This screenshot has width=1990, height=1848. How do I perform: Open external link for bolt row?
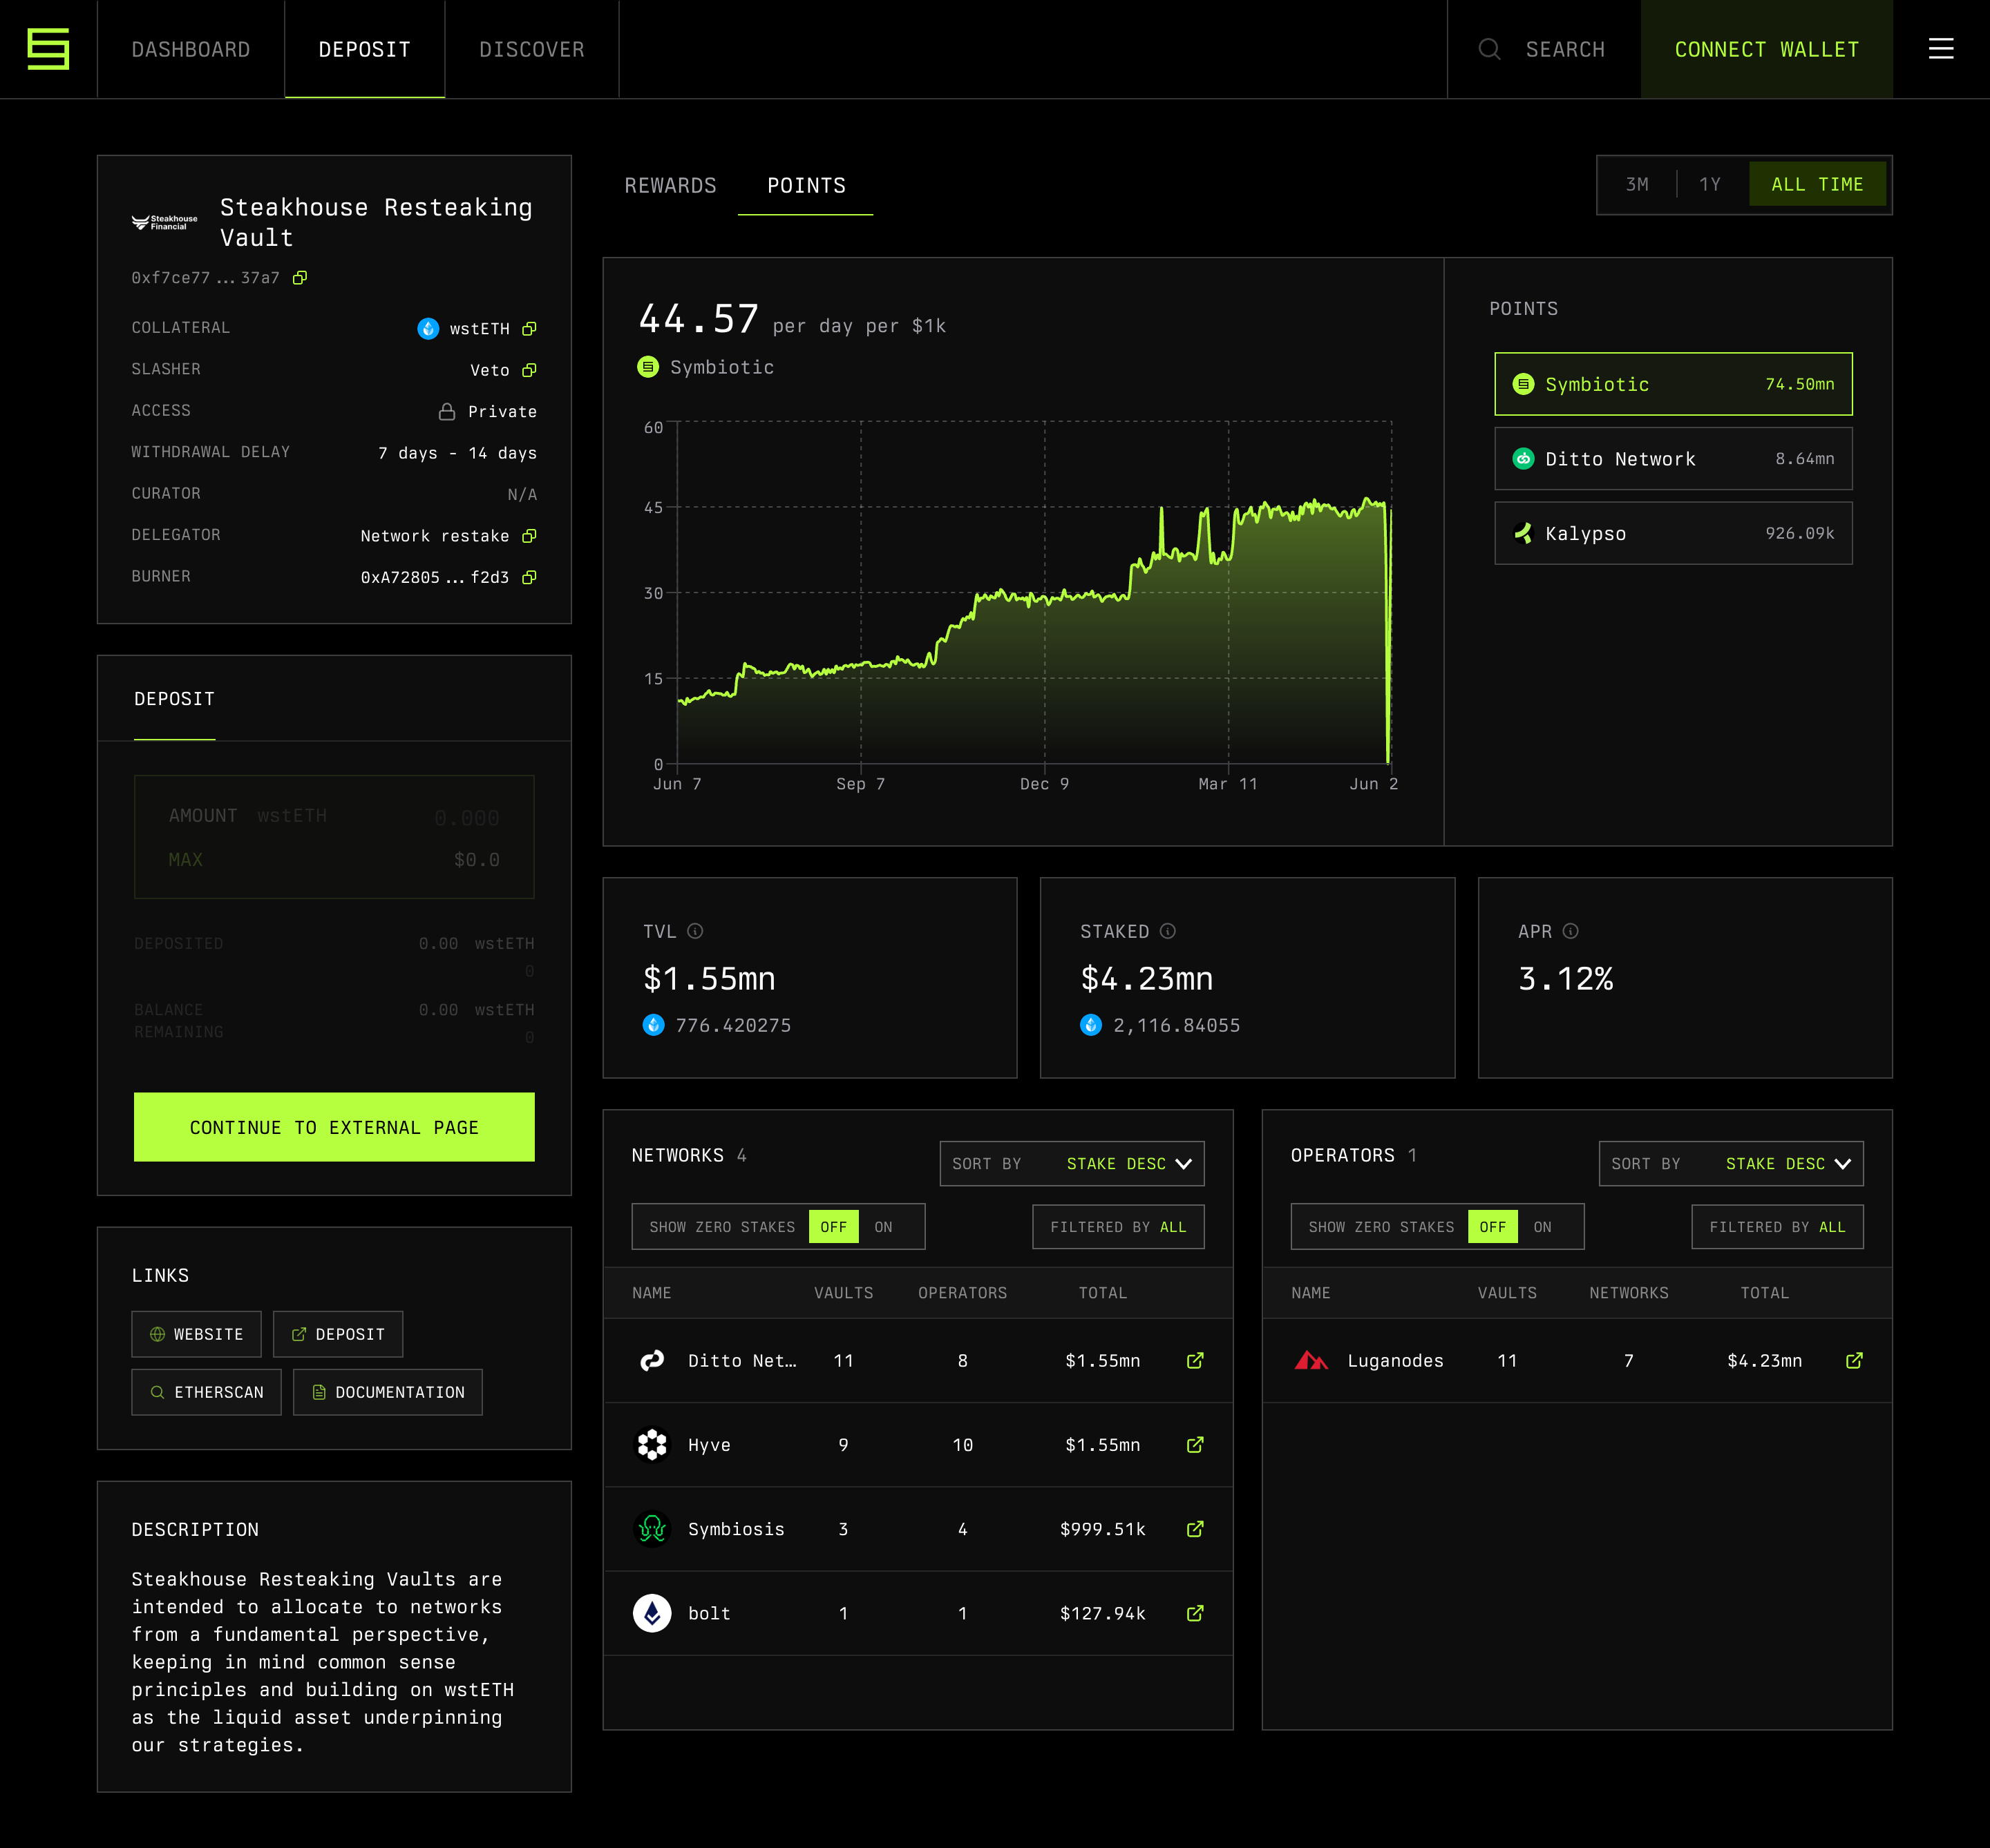point(1195,1612)
